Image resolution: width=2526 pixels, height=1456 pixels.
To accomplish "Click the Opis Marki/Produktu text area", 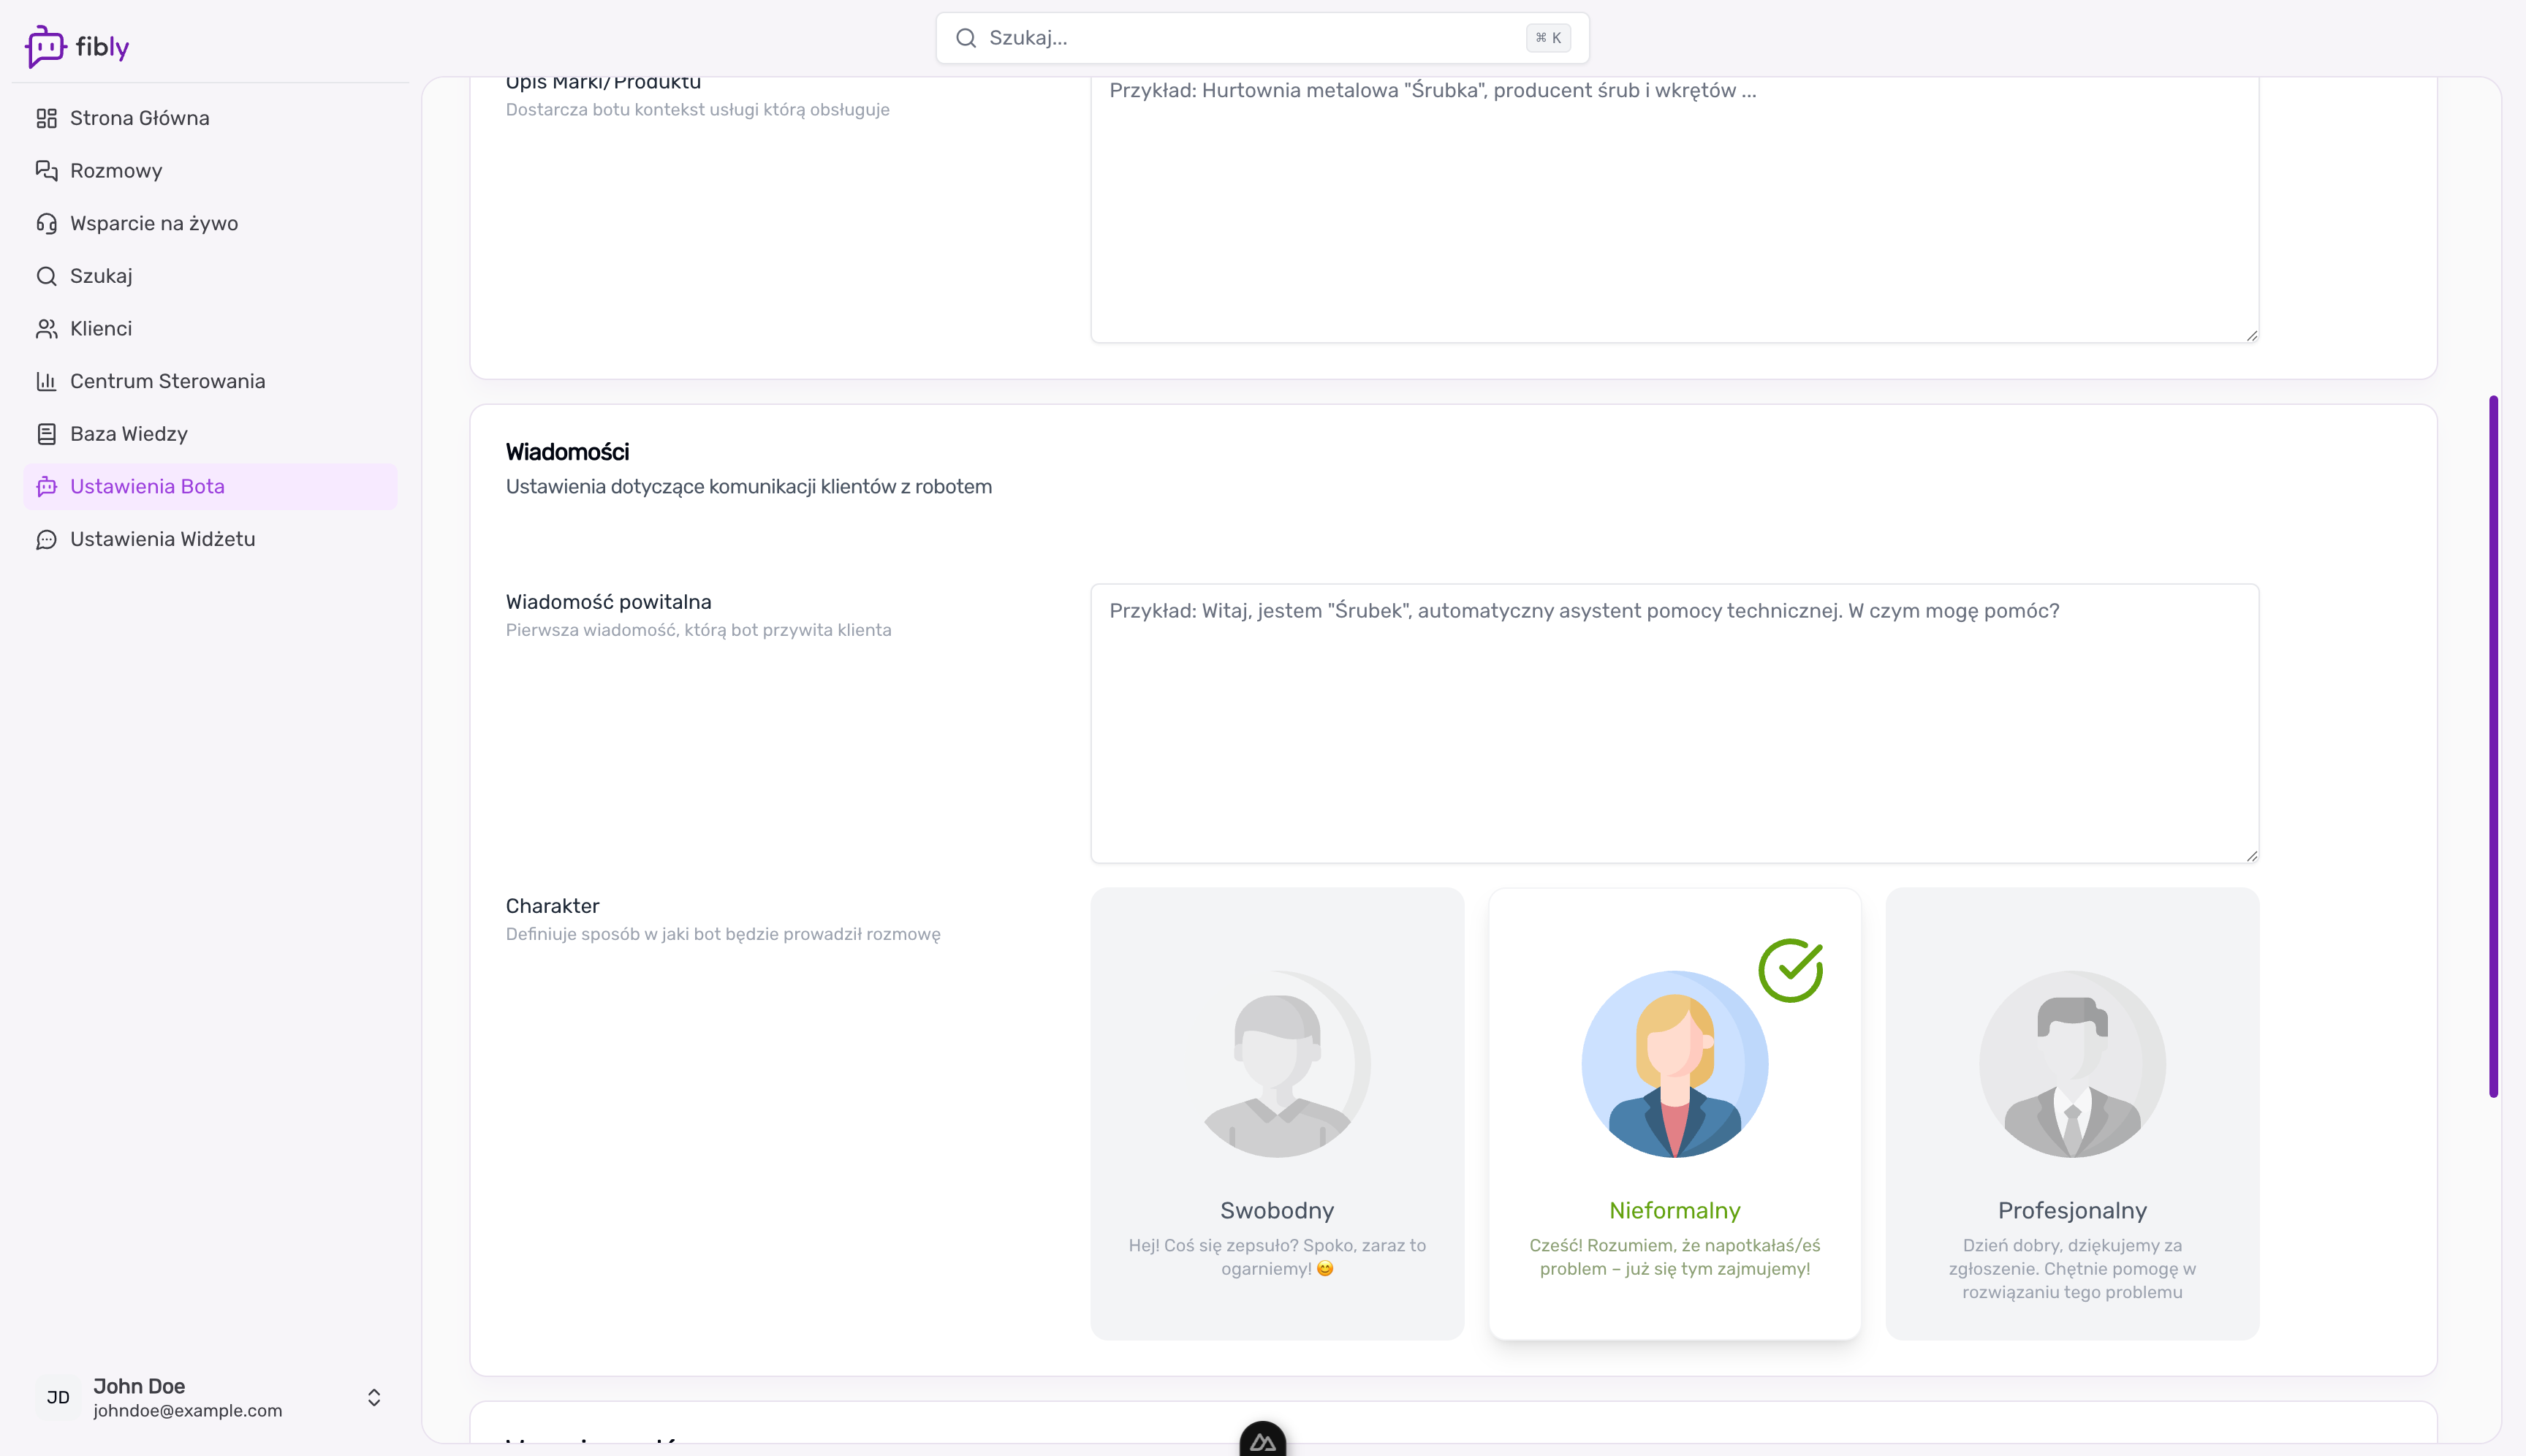I will (x=1675, y=210).
